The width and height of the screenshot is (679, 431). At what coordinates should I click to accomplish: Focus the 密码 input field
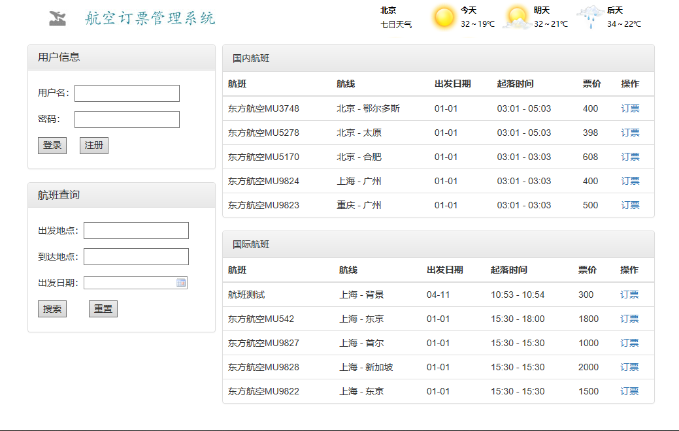point(127,120)
